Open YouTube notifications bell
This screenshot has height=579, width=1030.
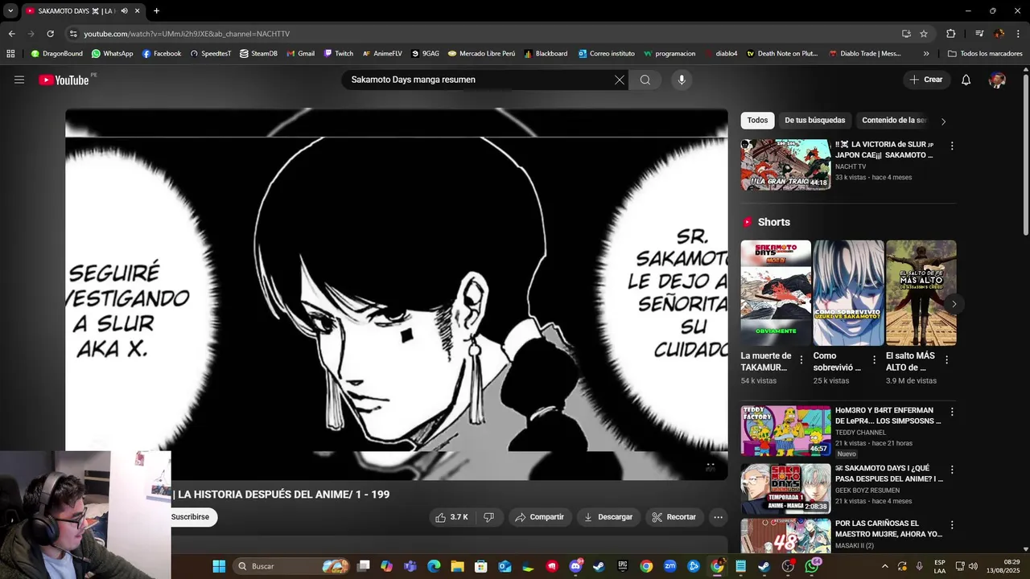pyautogui.click(x=966, y=80)
